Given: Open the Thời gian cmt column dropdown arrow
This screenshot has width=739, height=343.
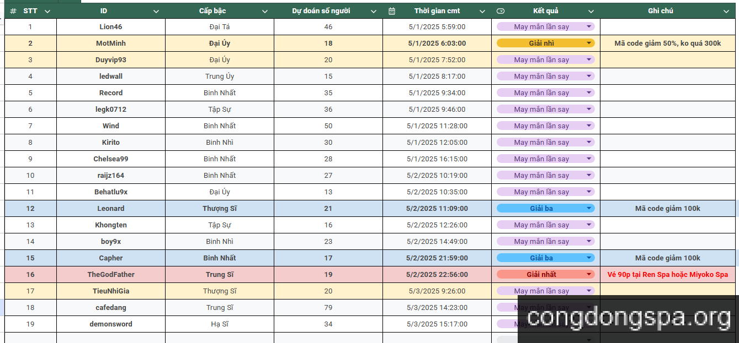Looking at the screenshot, I should (482, 11).
